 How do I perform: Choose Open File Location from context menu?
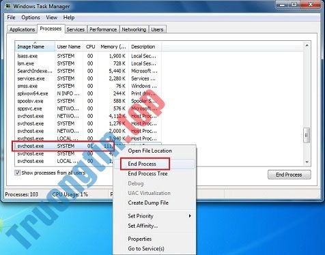[x=150, y=151]
